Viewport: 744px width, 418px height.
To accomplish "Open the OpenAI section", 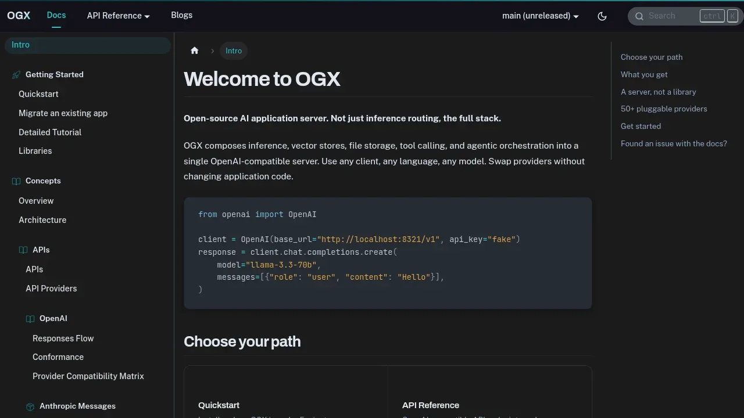I will tap(53, 318).
